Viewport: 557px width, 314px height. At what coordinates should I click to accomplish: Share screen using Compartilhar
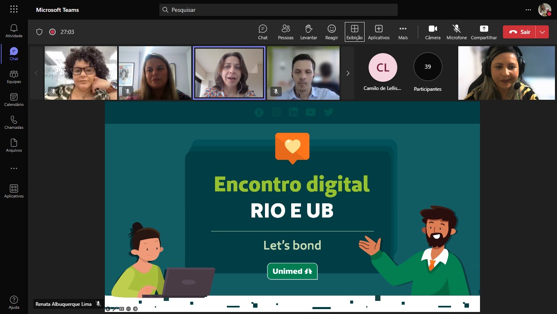click(484, 32)
